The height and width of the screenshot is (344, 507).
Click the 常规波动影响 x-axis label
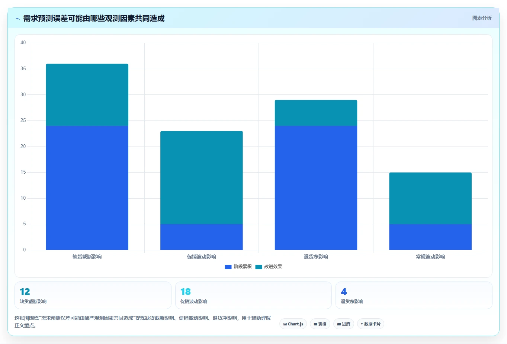(430, 257)
